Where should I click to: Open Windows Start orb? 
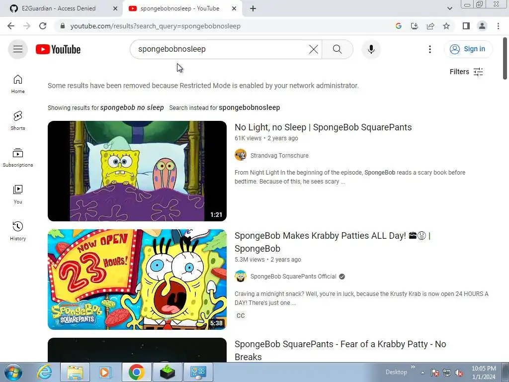(13, 372)
